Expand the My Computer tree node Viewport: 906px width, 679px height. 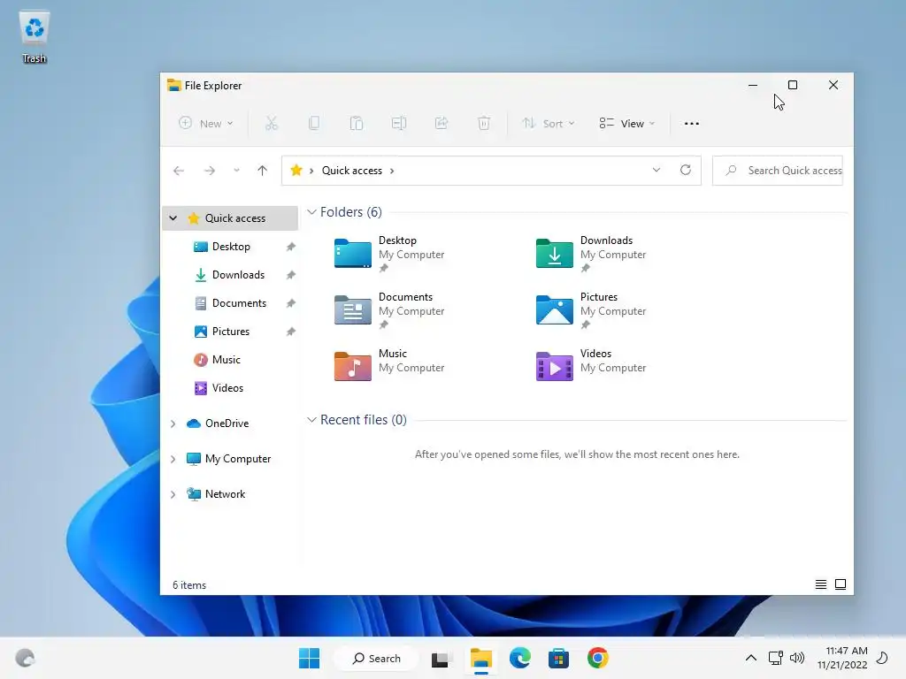[173, 459]
